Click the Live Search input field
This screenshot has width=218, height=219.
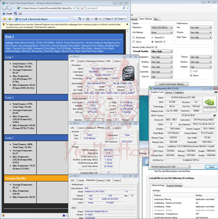pyautogui.click(x=104, y=8)
